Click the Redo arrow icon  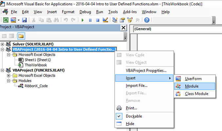pyautogui.click(x=73, y=20)
